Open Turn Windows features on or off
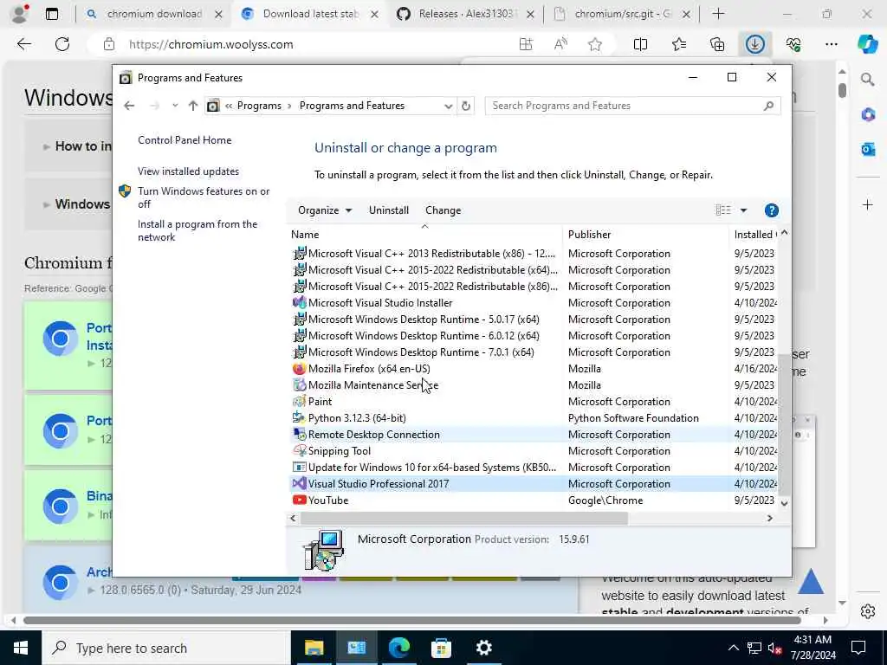 [x=204, y=198]
